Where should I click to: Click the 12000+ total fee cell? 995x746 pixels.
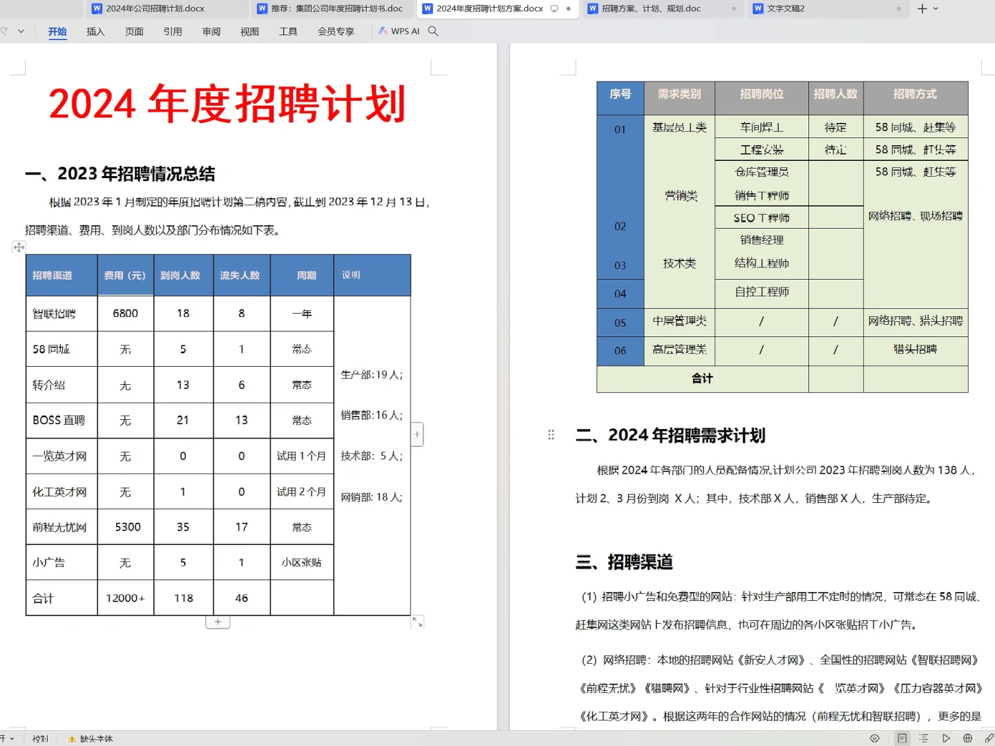click(125, 598)
